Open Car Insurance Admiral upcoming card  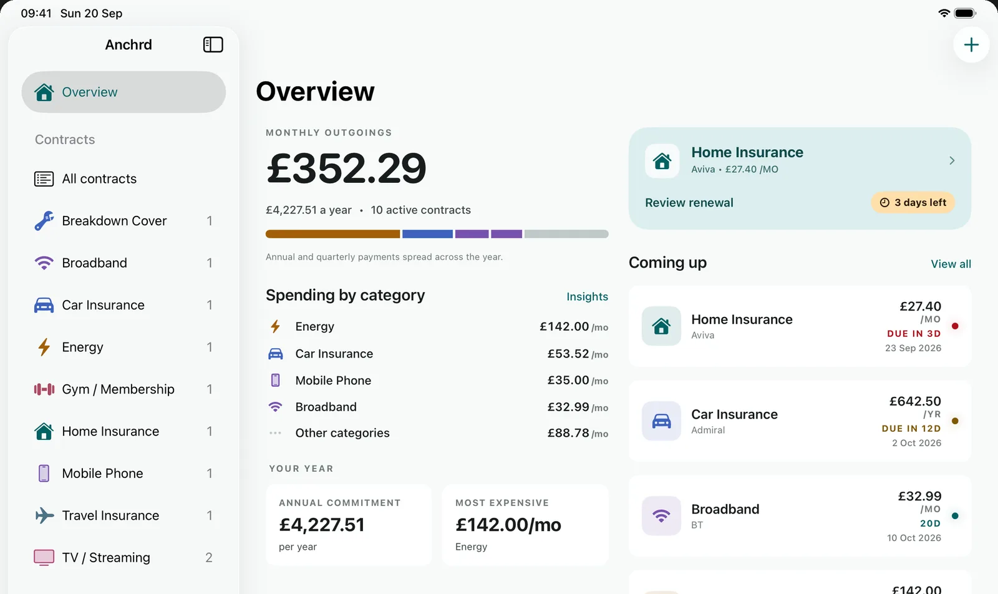click(800, 421)
